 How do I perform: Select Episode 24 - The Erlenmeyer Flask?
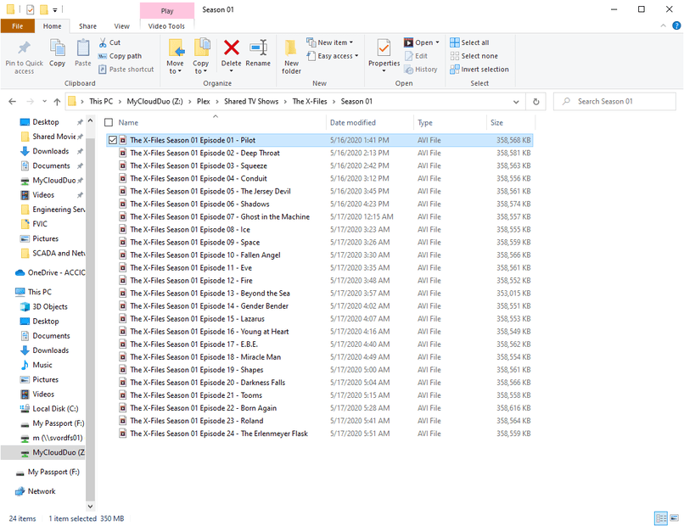[x=319, y=434]
